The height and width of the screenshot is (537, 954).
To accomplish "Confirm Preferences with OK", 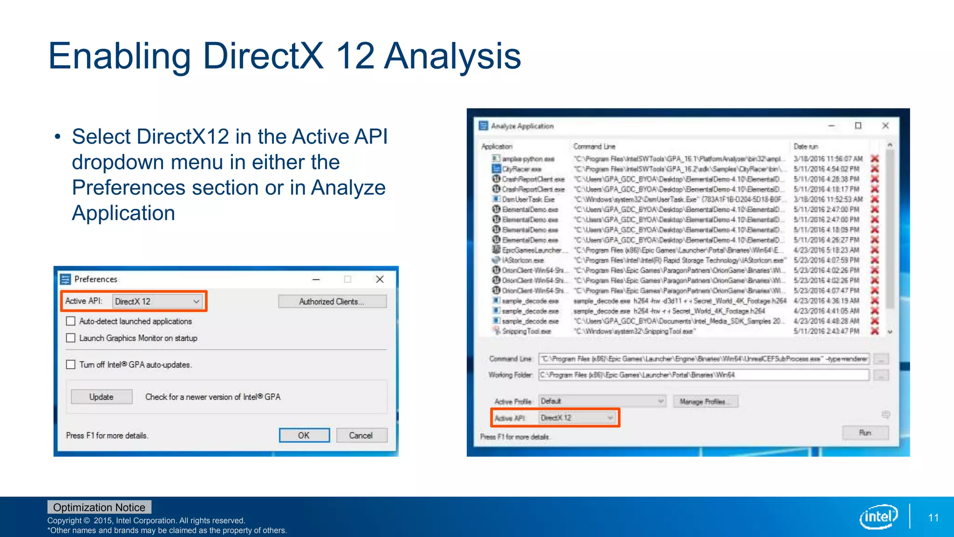I will point(304,435).
